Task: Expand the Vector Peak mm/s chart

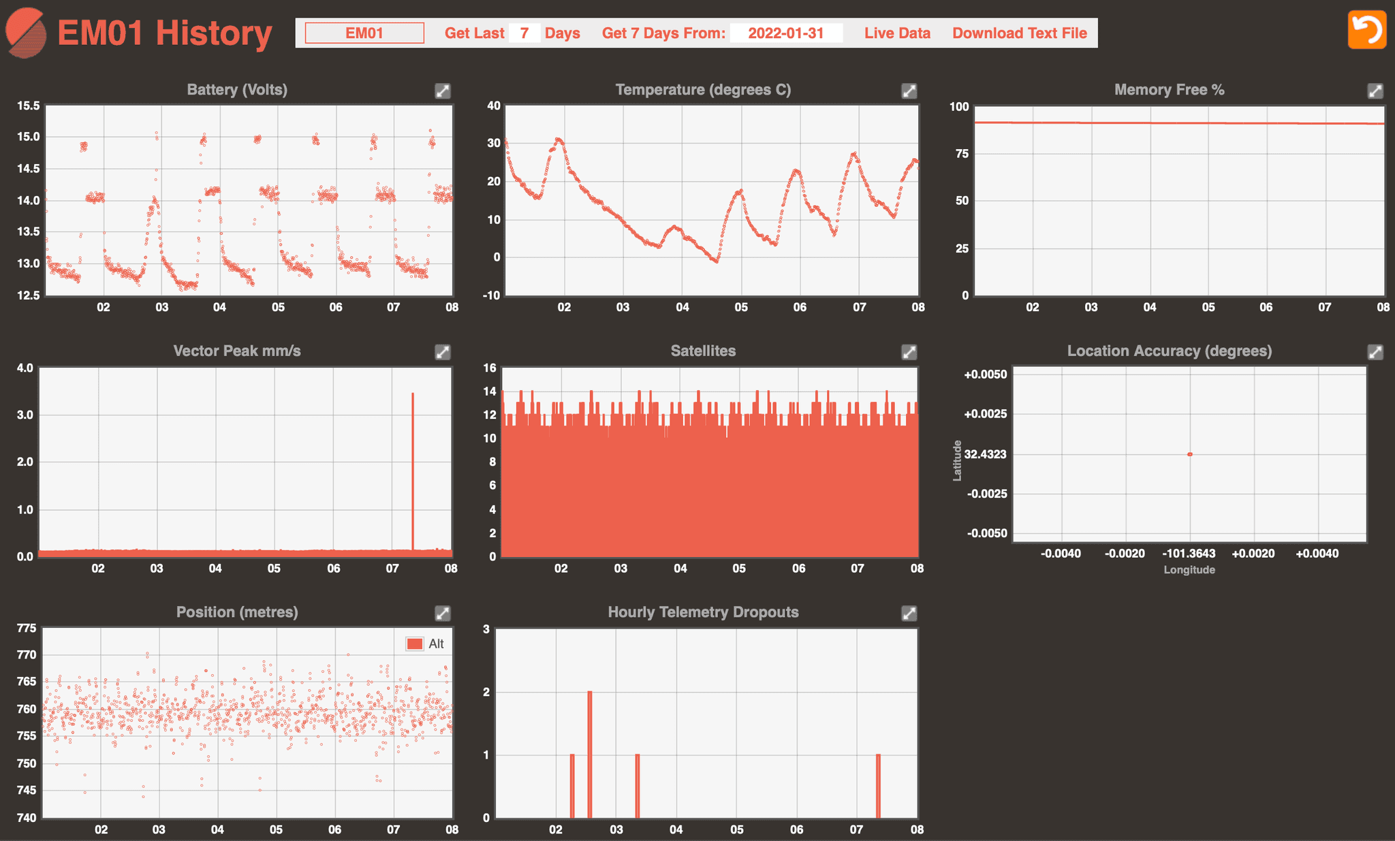Action: [x=443, y=351]
